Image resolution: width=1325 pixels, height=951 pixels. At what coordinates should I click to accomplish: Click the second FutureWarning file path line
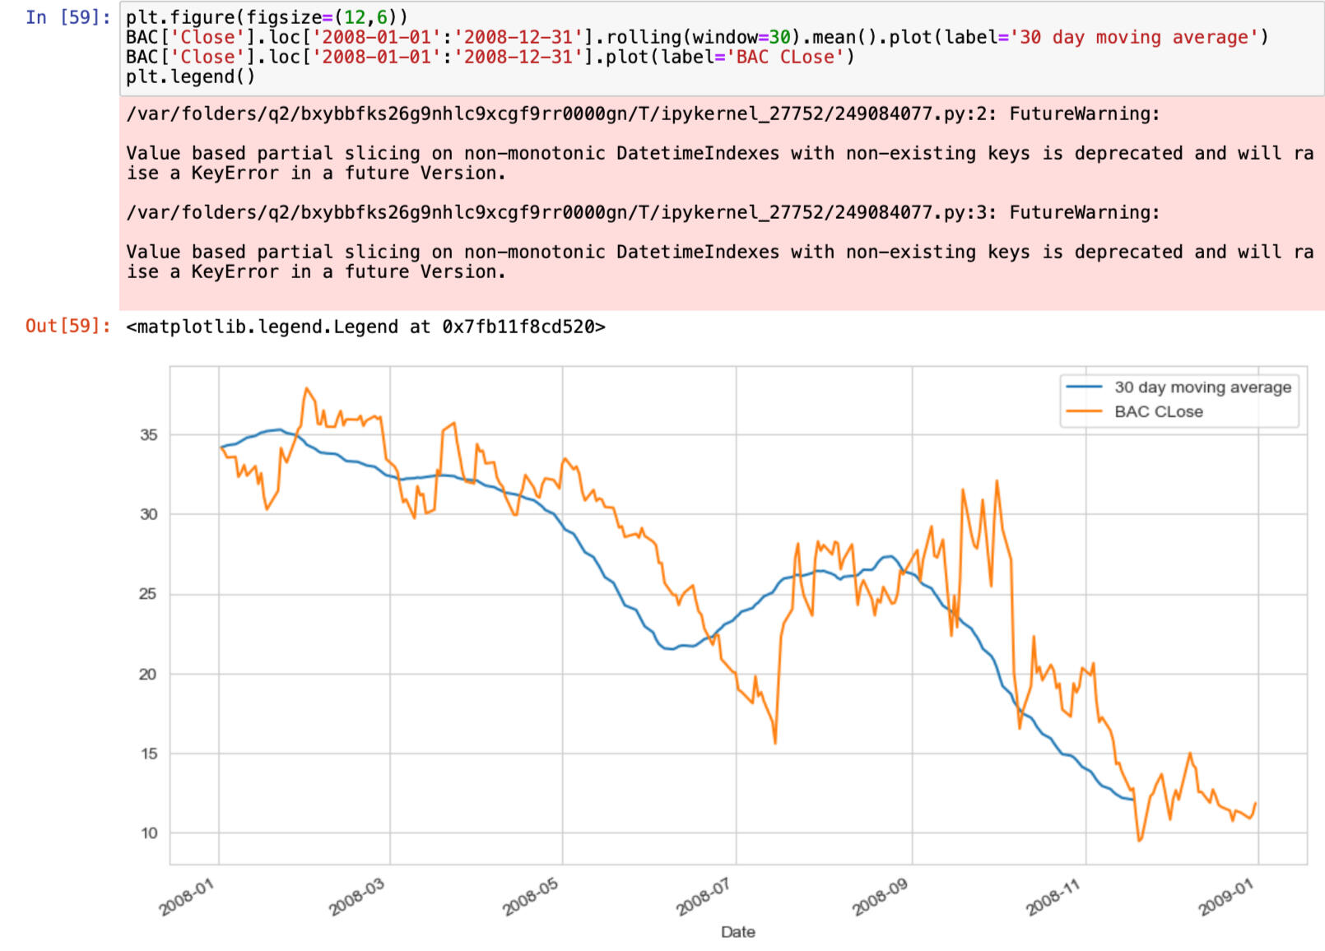(642, 212)
